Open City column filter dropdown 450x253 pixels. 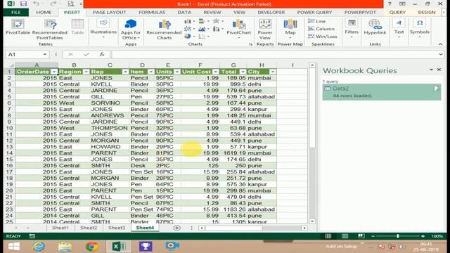coord(273,72)
